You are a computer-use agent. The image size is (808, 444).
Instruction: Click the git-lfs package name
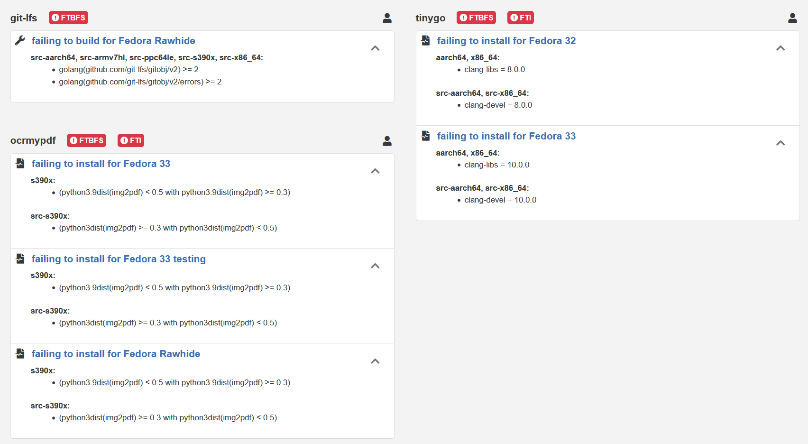(x=24, y=18)
